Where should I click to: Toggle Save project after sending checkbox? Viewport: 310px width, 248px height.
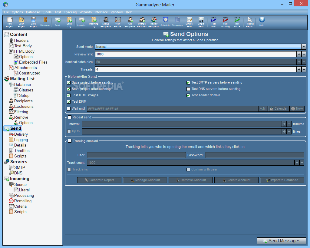pyautogui.click(x=69, y=89)
